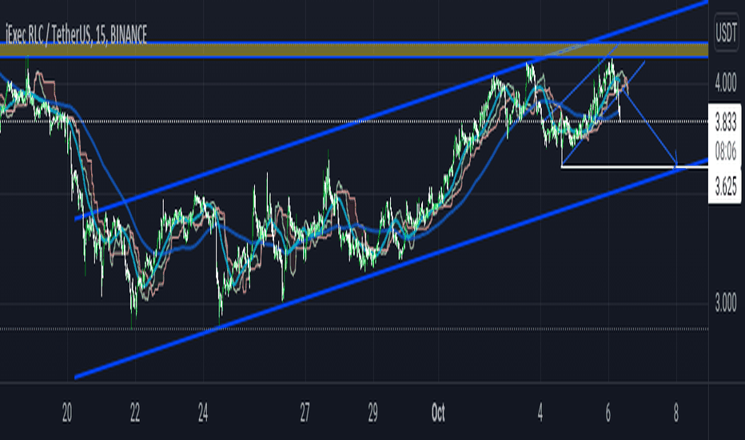Viewport: 745px width, 440px height.
Task: Click date label 27 on time axis
Action: (305, 413)
